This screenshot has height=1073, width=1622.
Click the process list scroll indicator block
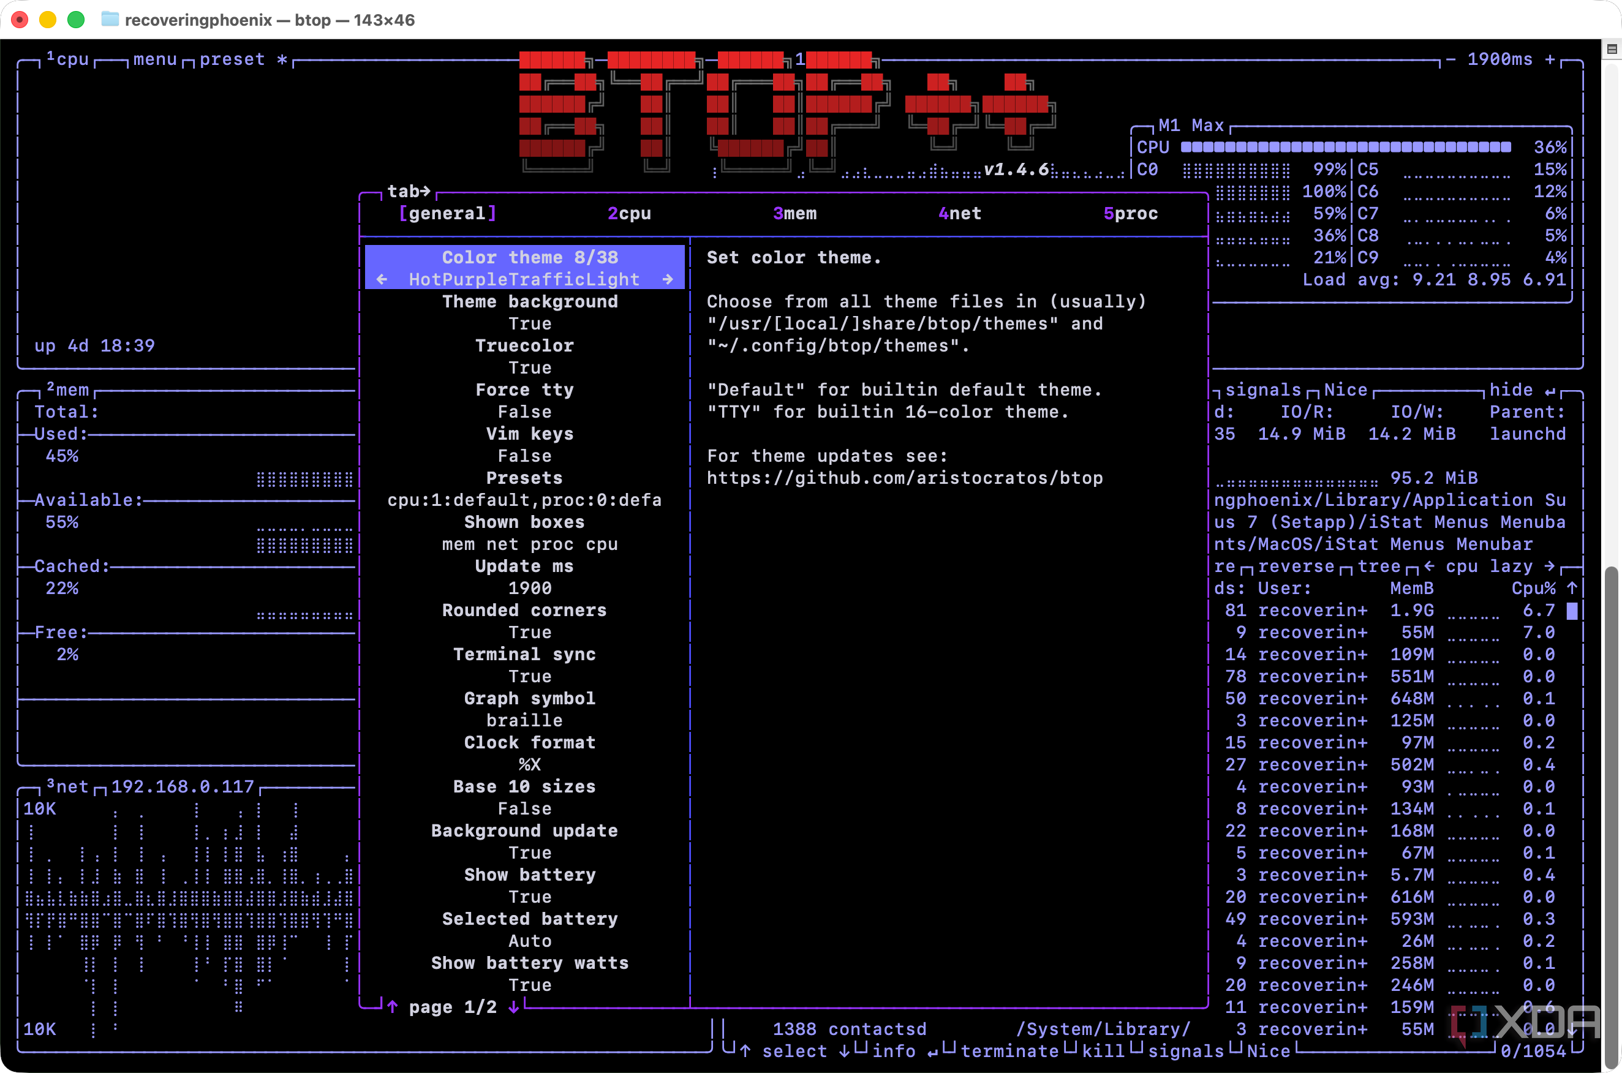coord(1572,611)
